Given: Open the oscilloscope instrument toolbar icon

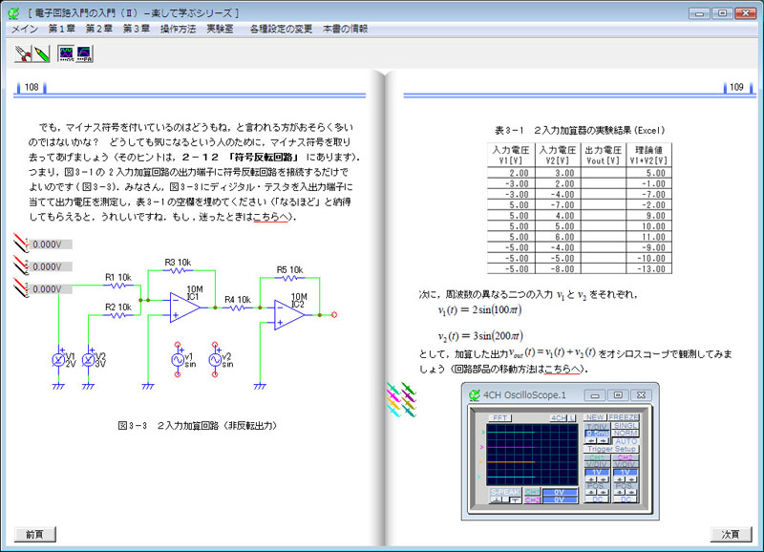Looking at the screenshot, I should click(x=66, y=53).
